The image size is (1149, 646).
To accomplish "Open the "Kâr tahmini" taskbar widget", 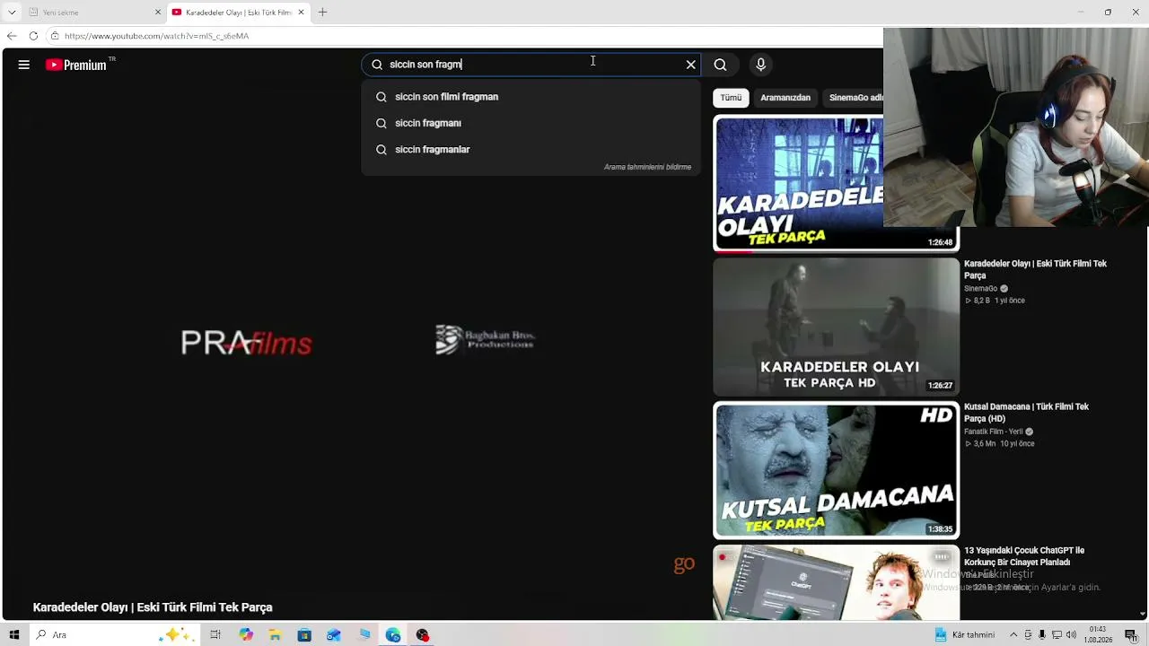I will (965, 635).
